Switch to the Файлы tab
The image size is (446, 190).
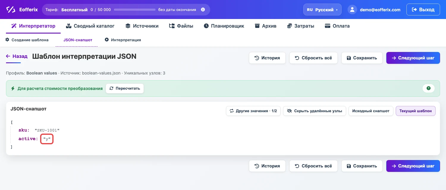click(x=181, y=26)
